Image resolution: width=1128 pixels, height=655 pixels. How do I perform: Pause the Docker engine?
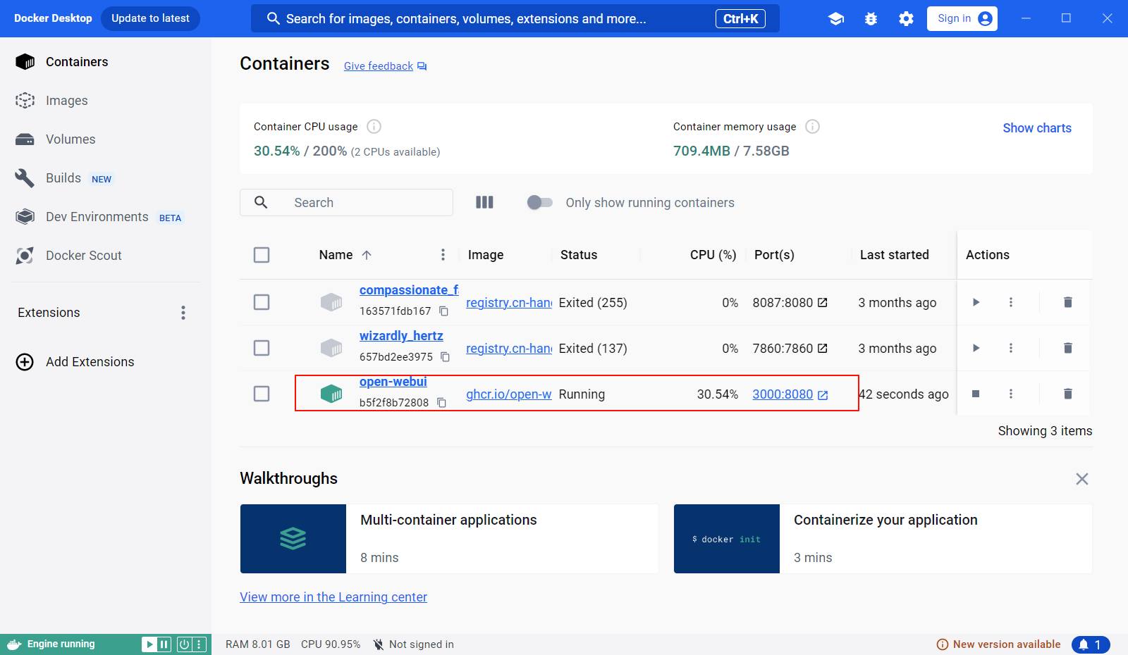pos(164,644)
